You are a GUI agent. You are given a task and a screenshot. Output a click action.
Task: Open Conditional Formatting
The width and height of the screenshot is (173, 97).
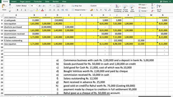(118, 8)
